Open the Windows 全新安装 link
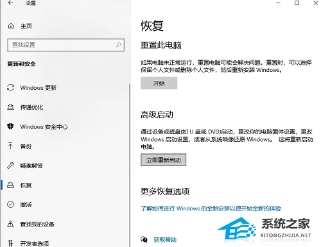The width and height of the screenshot is (321, 247). [x=211, y=209]
